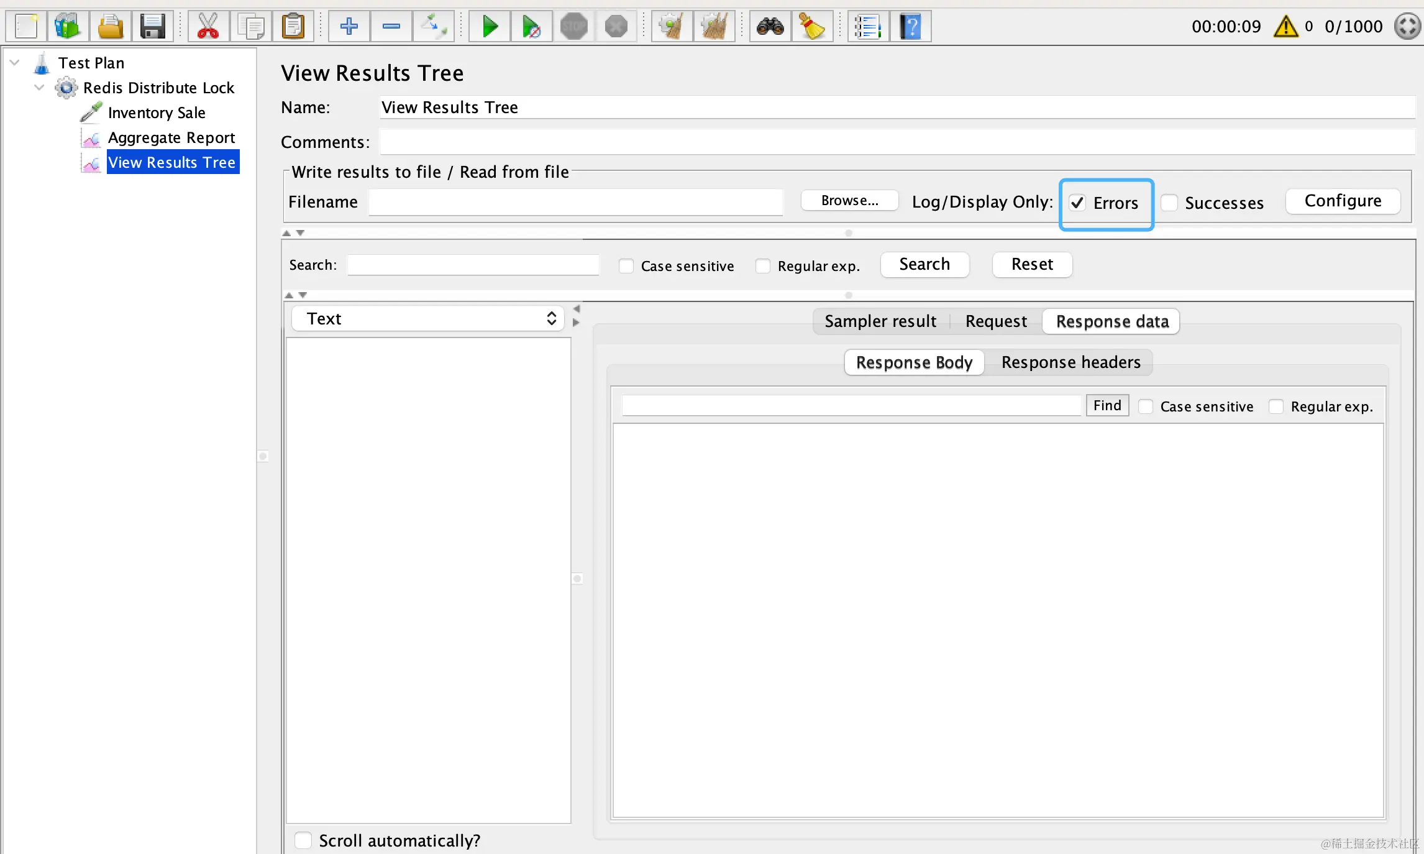Screen dimensions: 1424x854
Task: Toggle Case sensitive for Search
Action: coord(626,266)
